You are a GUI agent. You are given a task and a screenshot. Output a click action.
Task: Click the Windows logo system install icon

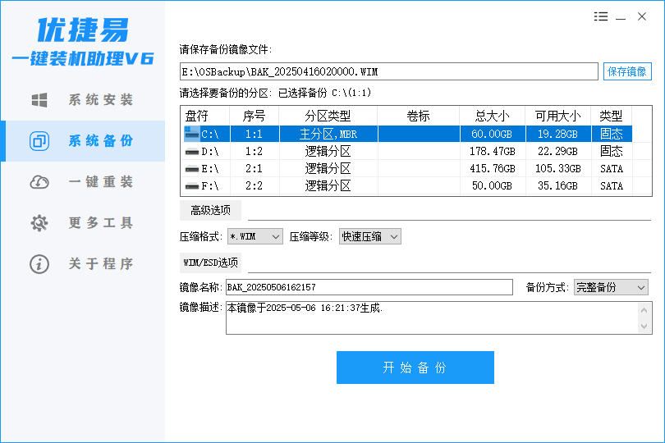click(x=39, y=100)
